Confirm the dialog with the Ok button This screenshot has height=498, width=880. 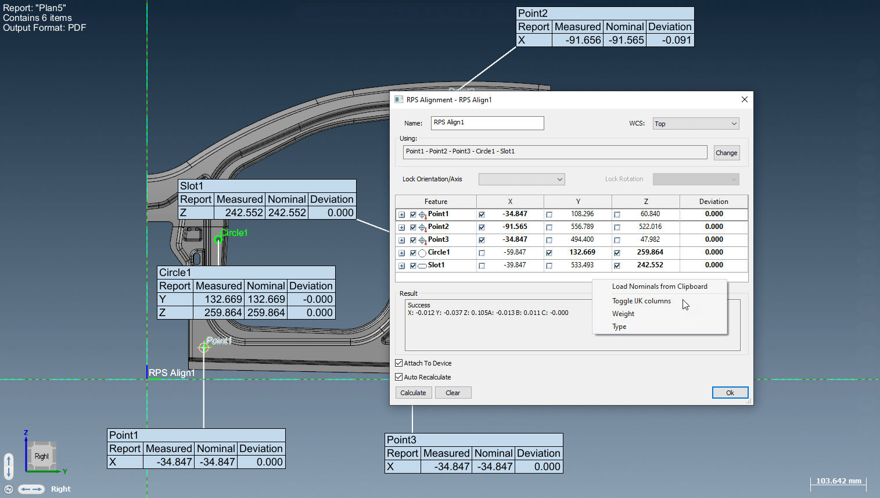(730, 393)
